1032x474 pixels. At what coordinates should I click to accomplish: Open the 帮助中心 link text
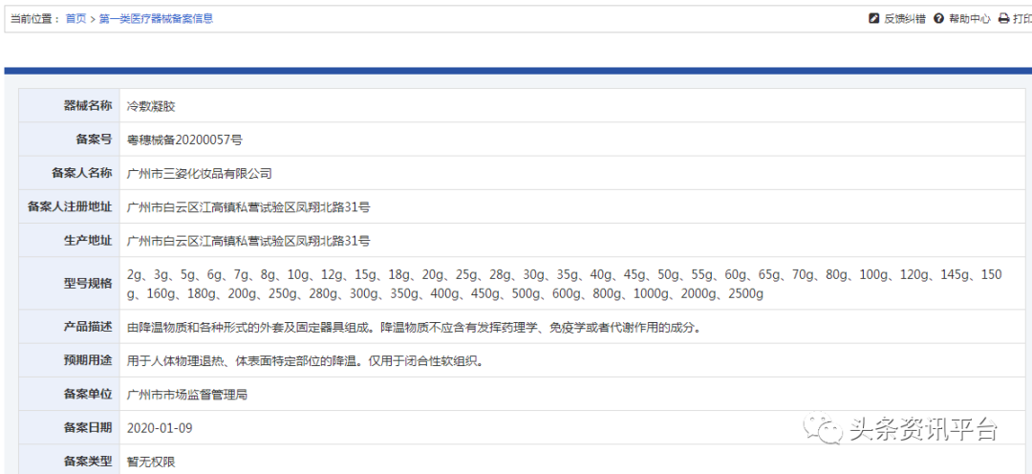(x=970, y=18)
